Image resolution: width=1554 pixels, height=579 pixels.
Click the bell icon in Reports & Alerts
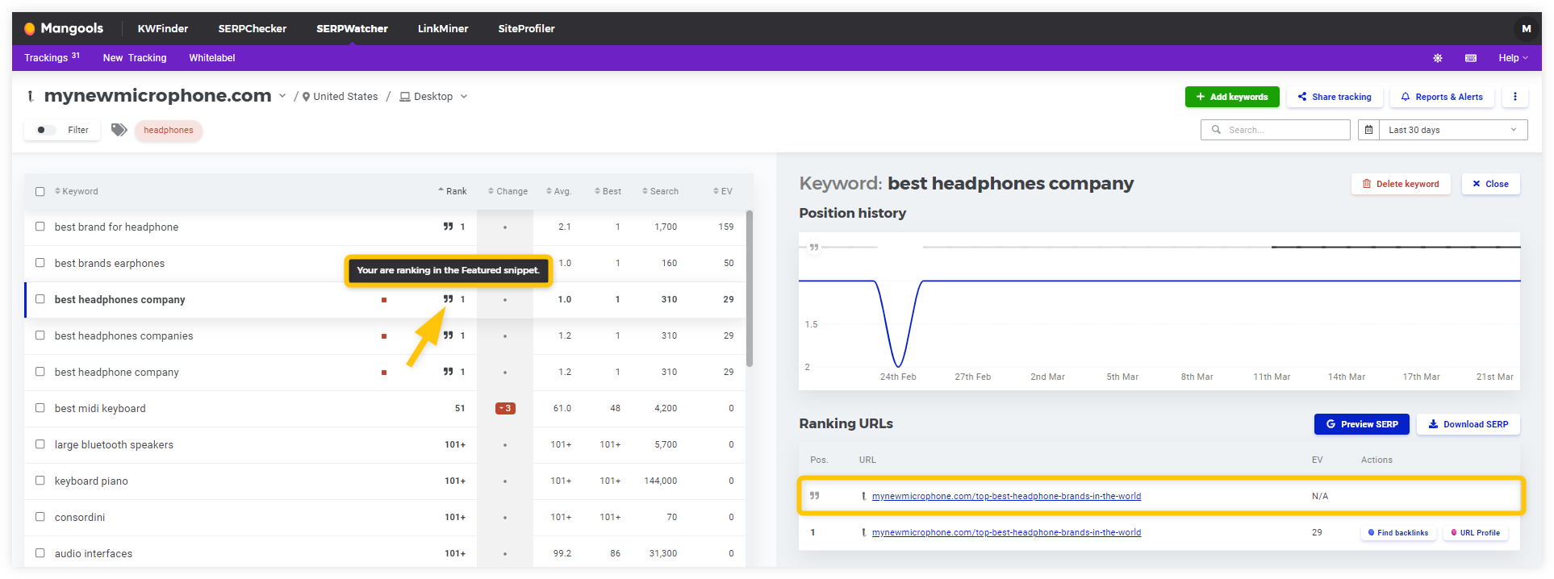point(1406,97)
